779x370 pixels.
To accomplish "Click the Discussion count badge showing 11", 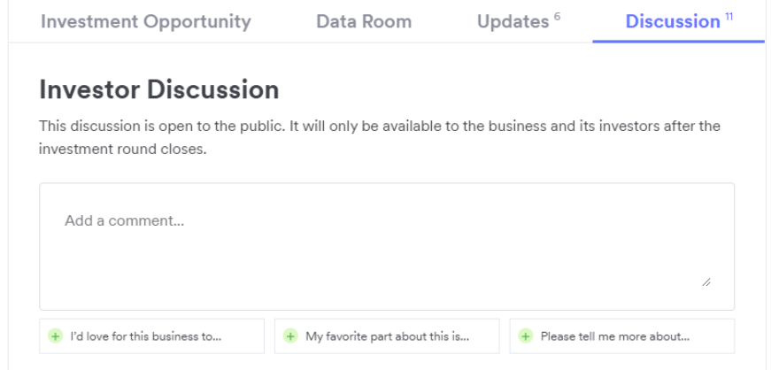I will click(729, 17).
